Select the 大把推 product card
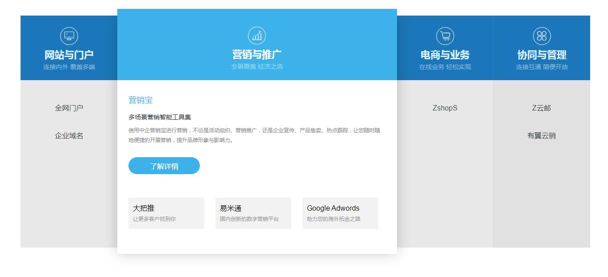Viewport: 608px width, 277px height. [166, 213]
